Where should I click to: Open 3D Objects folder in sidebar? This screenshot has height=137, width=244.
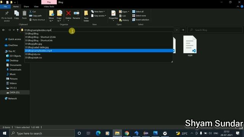14,56
